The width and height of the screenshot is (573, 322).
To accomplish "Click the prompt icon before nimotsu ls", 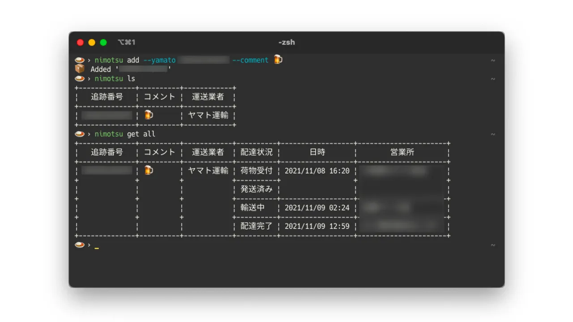I will [x=80, y=79].
